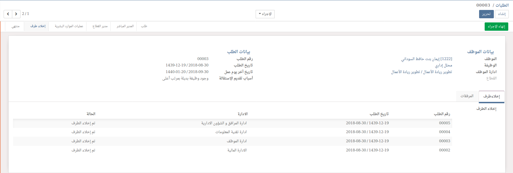The image size is (513, 173).
Task: Switch to the إخلاءطرف tab
Action: (491, 96)
